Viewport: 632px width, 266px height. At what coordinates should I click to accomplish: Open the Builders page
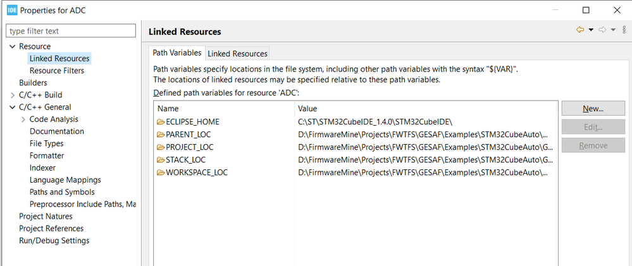click(33, 83)
